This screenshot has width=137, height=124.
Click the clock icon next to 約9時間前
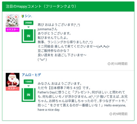111,114
